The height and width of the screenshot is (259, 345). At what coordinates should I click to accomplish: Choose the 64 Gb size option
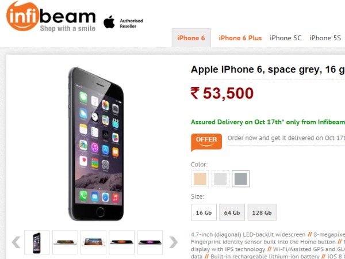click(x=232, y=212)
